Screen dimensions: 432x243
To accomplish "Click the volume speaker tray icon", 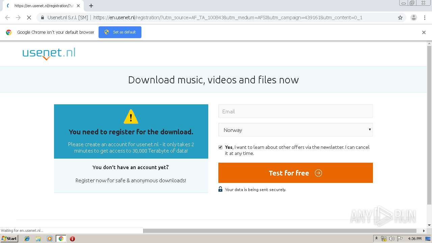I will point(391,239).
